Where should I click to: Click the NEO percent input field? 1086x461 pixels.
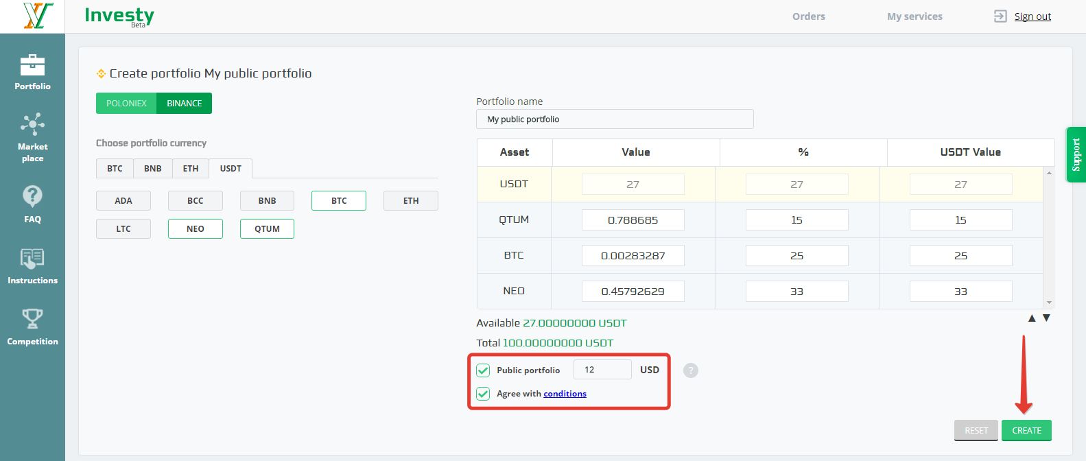(x=796, y=292)
